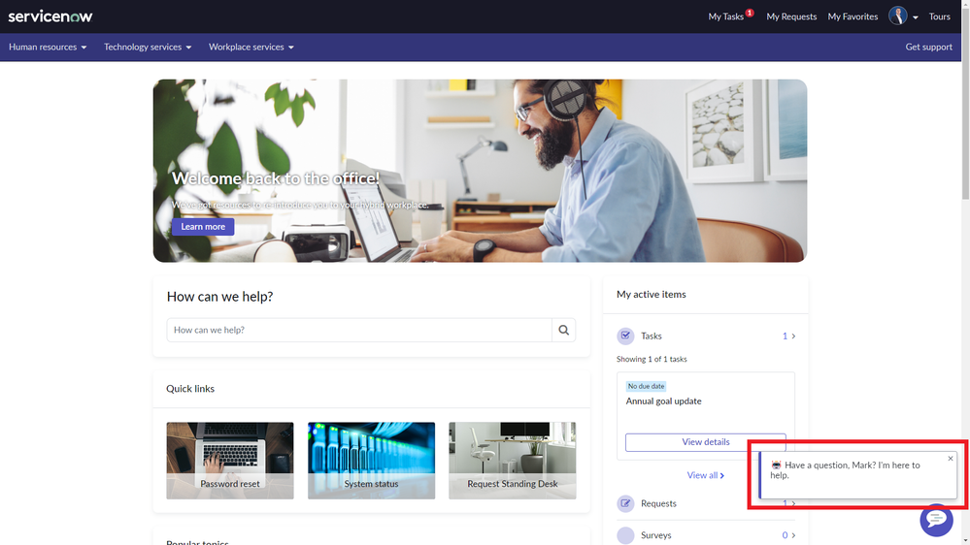970x545 pixels.
Task: Click the Annual goal update task title
Action: [663, 401]
